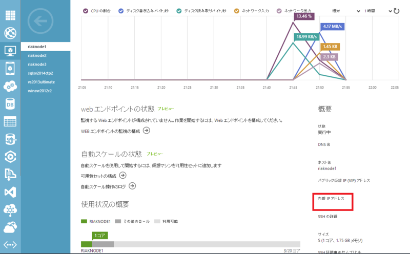Click the 21:45 time axis label

293,88
